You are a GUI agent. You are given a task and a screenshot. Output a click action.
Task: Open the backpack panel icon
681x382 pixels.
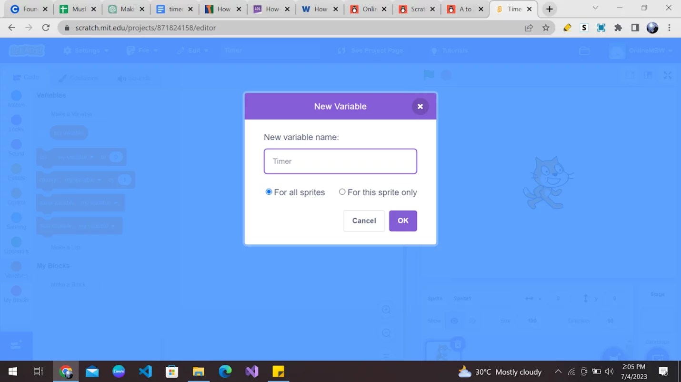(x=585, y=50)
